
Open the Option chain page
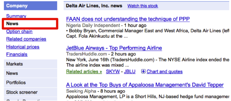[x=19, y=31]
